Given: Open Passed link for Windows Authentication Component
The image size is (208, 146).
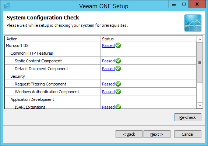Looking at the screenshot, I should tap(108, 92).
